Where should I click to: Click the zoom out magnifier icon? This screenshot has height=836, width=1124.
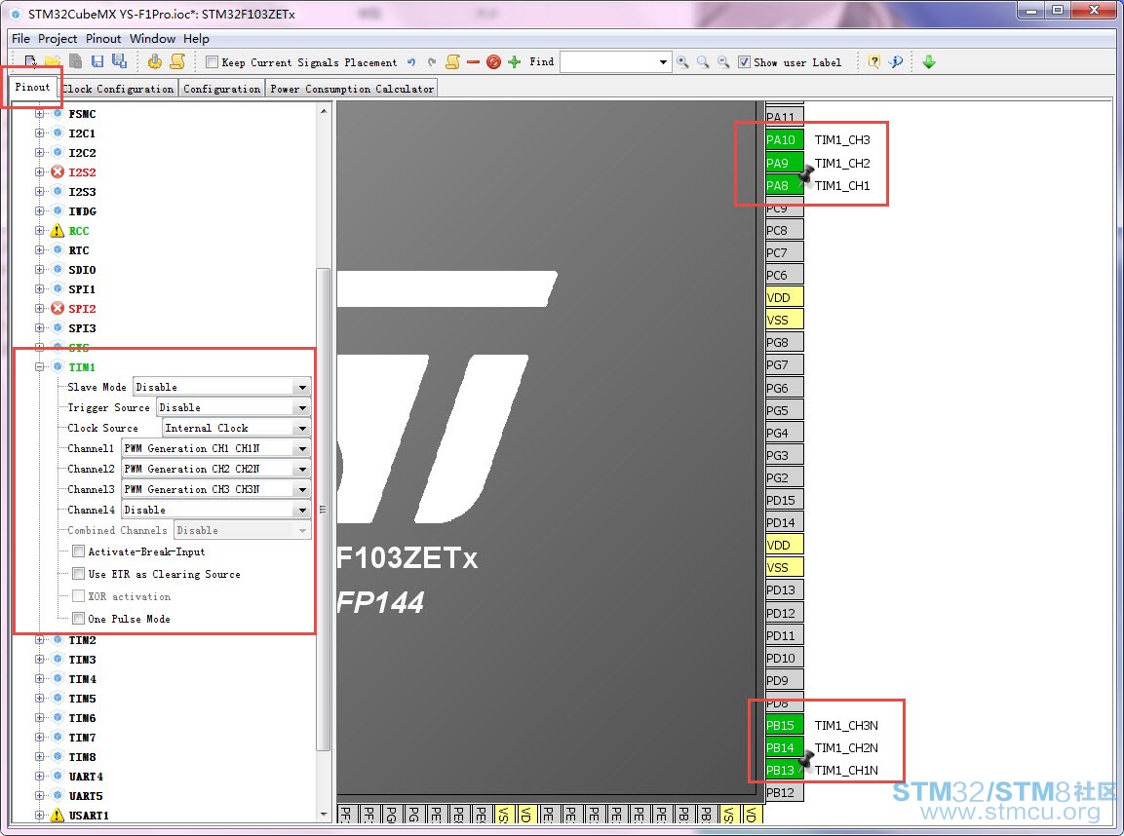[x=724, y=62]
